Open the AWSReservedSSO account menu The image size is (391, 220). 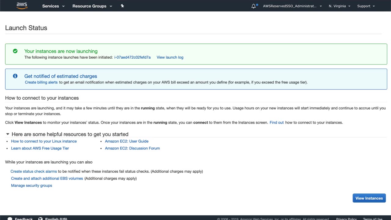coord(292,6)
